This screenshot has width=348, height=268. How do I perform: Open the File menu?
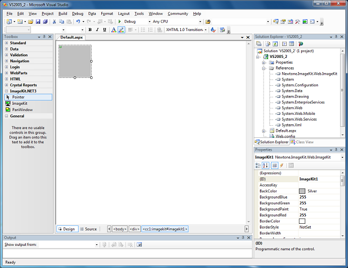pos(9,14)
